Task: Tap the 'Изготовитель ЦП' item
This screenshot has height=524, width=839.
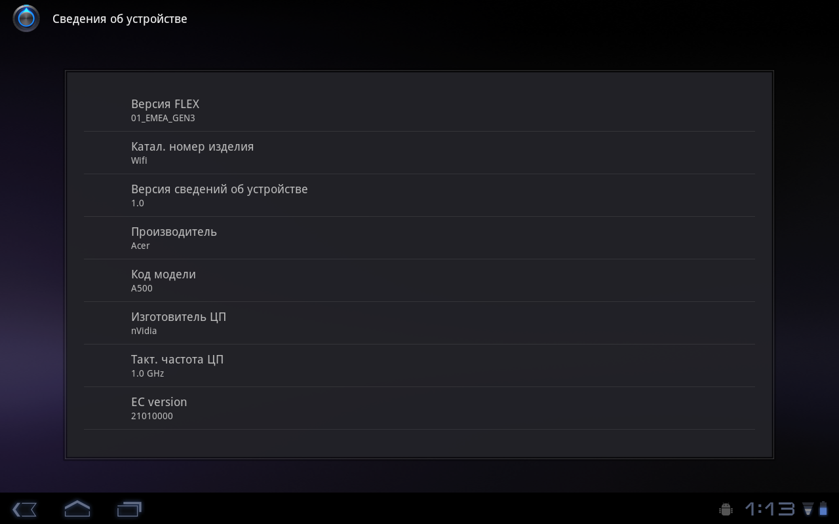Action: 419,323
